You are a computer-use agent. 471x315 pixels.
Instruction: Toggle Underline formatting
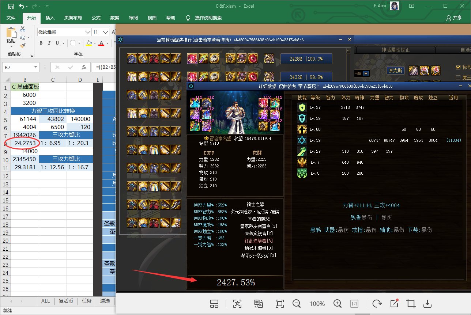(x=57, y=43)
